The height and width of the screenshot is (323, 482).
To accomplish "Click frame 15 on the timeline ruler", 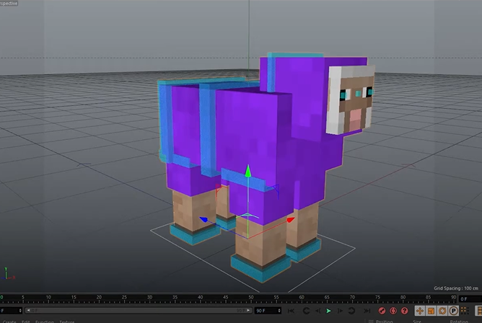I will 74,297.
